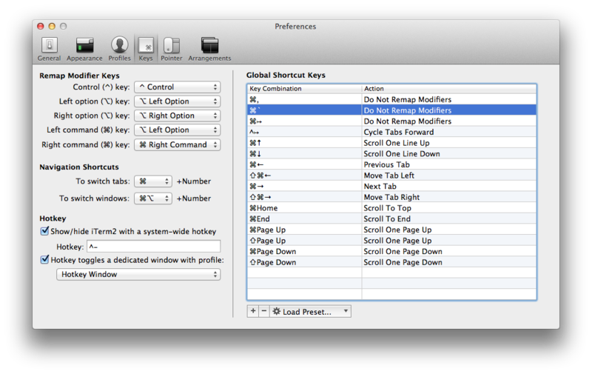
Task: Select the ⌘Page Up shortcut row
Action: [392, 230]
